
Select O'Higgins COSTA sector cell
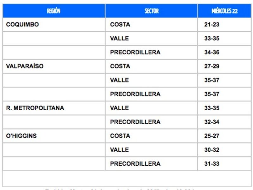click(x=151, y=136)
